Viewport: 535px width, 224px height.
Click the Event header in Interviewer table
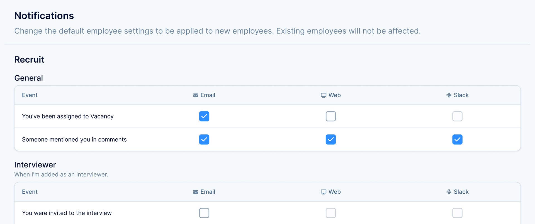[30, 192]
